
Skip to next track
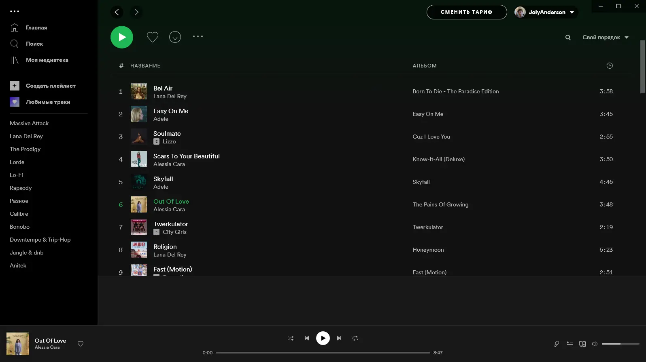[x=339, y=338]
